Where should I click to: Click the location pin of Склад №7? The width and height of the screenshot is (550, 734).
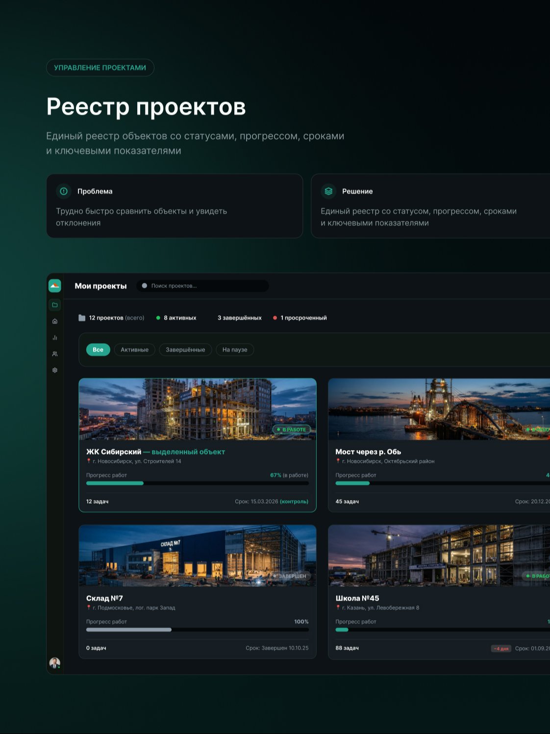click(89, 607)
